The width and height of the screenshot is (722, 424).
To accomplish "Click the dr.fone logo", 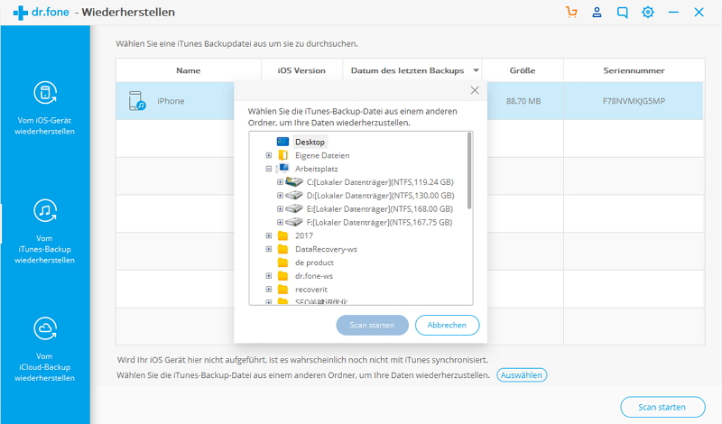I will pos(42,12).
